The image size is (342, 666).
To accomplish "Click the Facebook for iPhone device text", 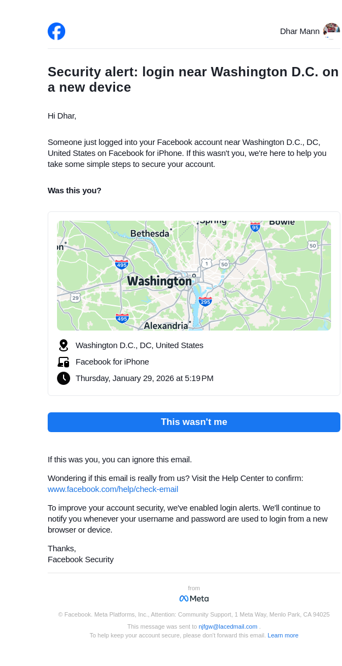I will tap(112, 362).
